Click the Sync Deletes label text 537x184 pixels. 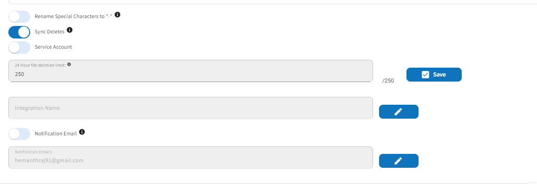pyautogui.click(x=50, y=32)
